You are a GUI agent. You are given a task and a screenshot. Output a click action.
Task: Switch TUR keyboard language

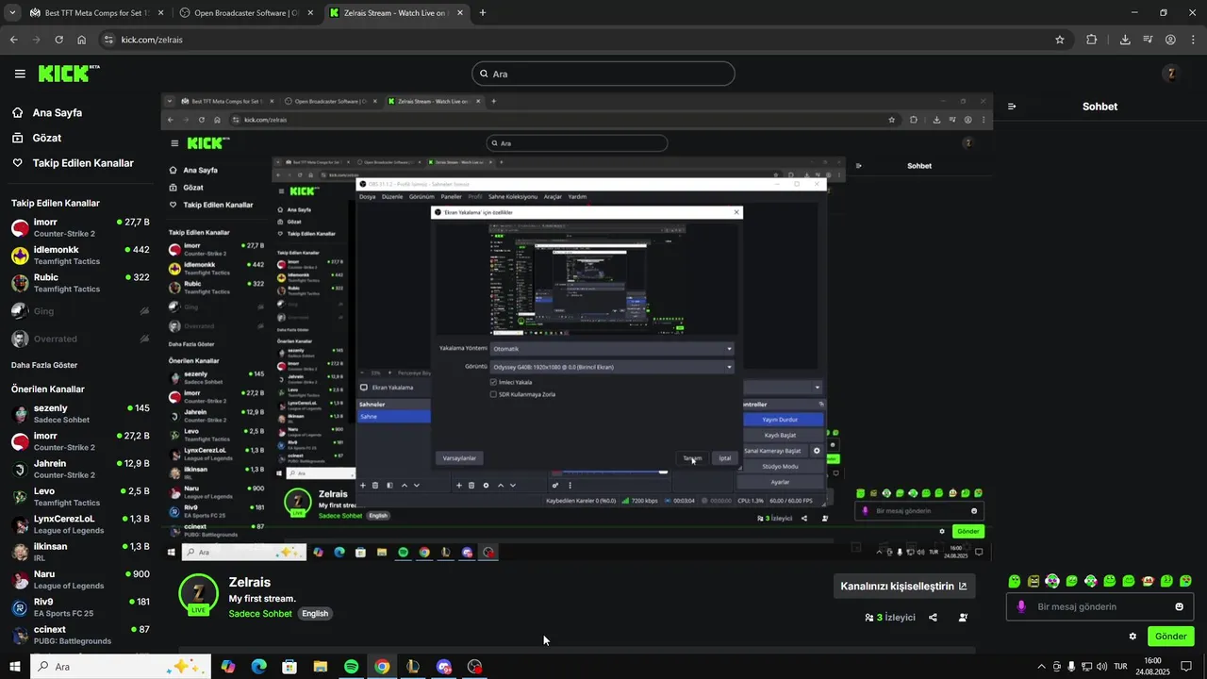tap(1120, 667)
